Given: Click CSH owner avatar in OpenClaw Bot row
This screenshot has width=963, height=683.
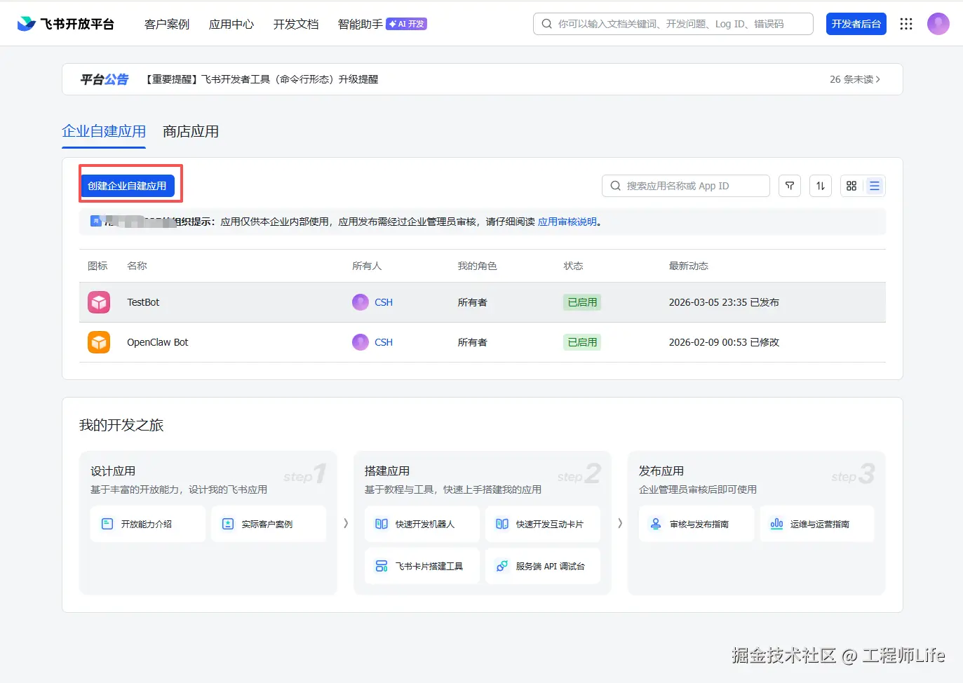Looking at the screenshot, I should click(x=361, y=342).
